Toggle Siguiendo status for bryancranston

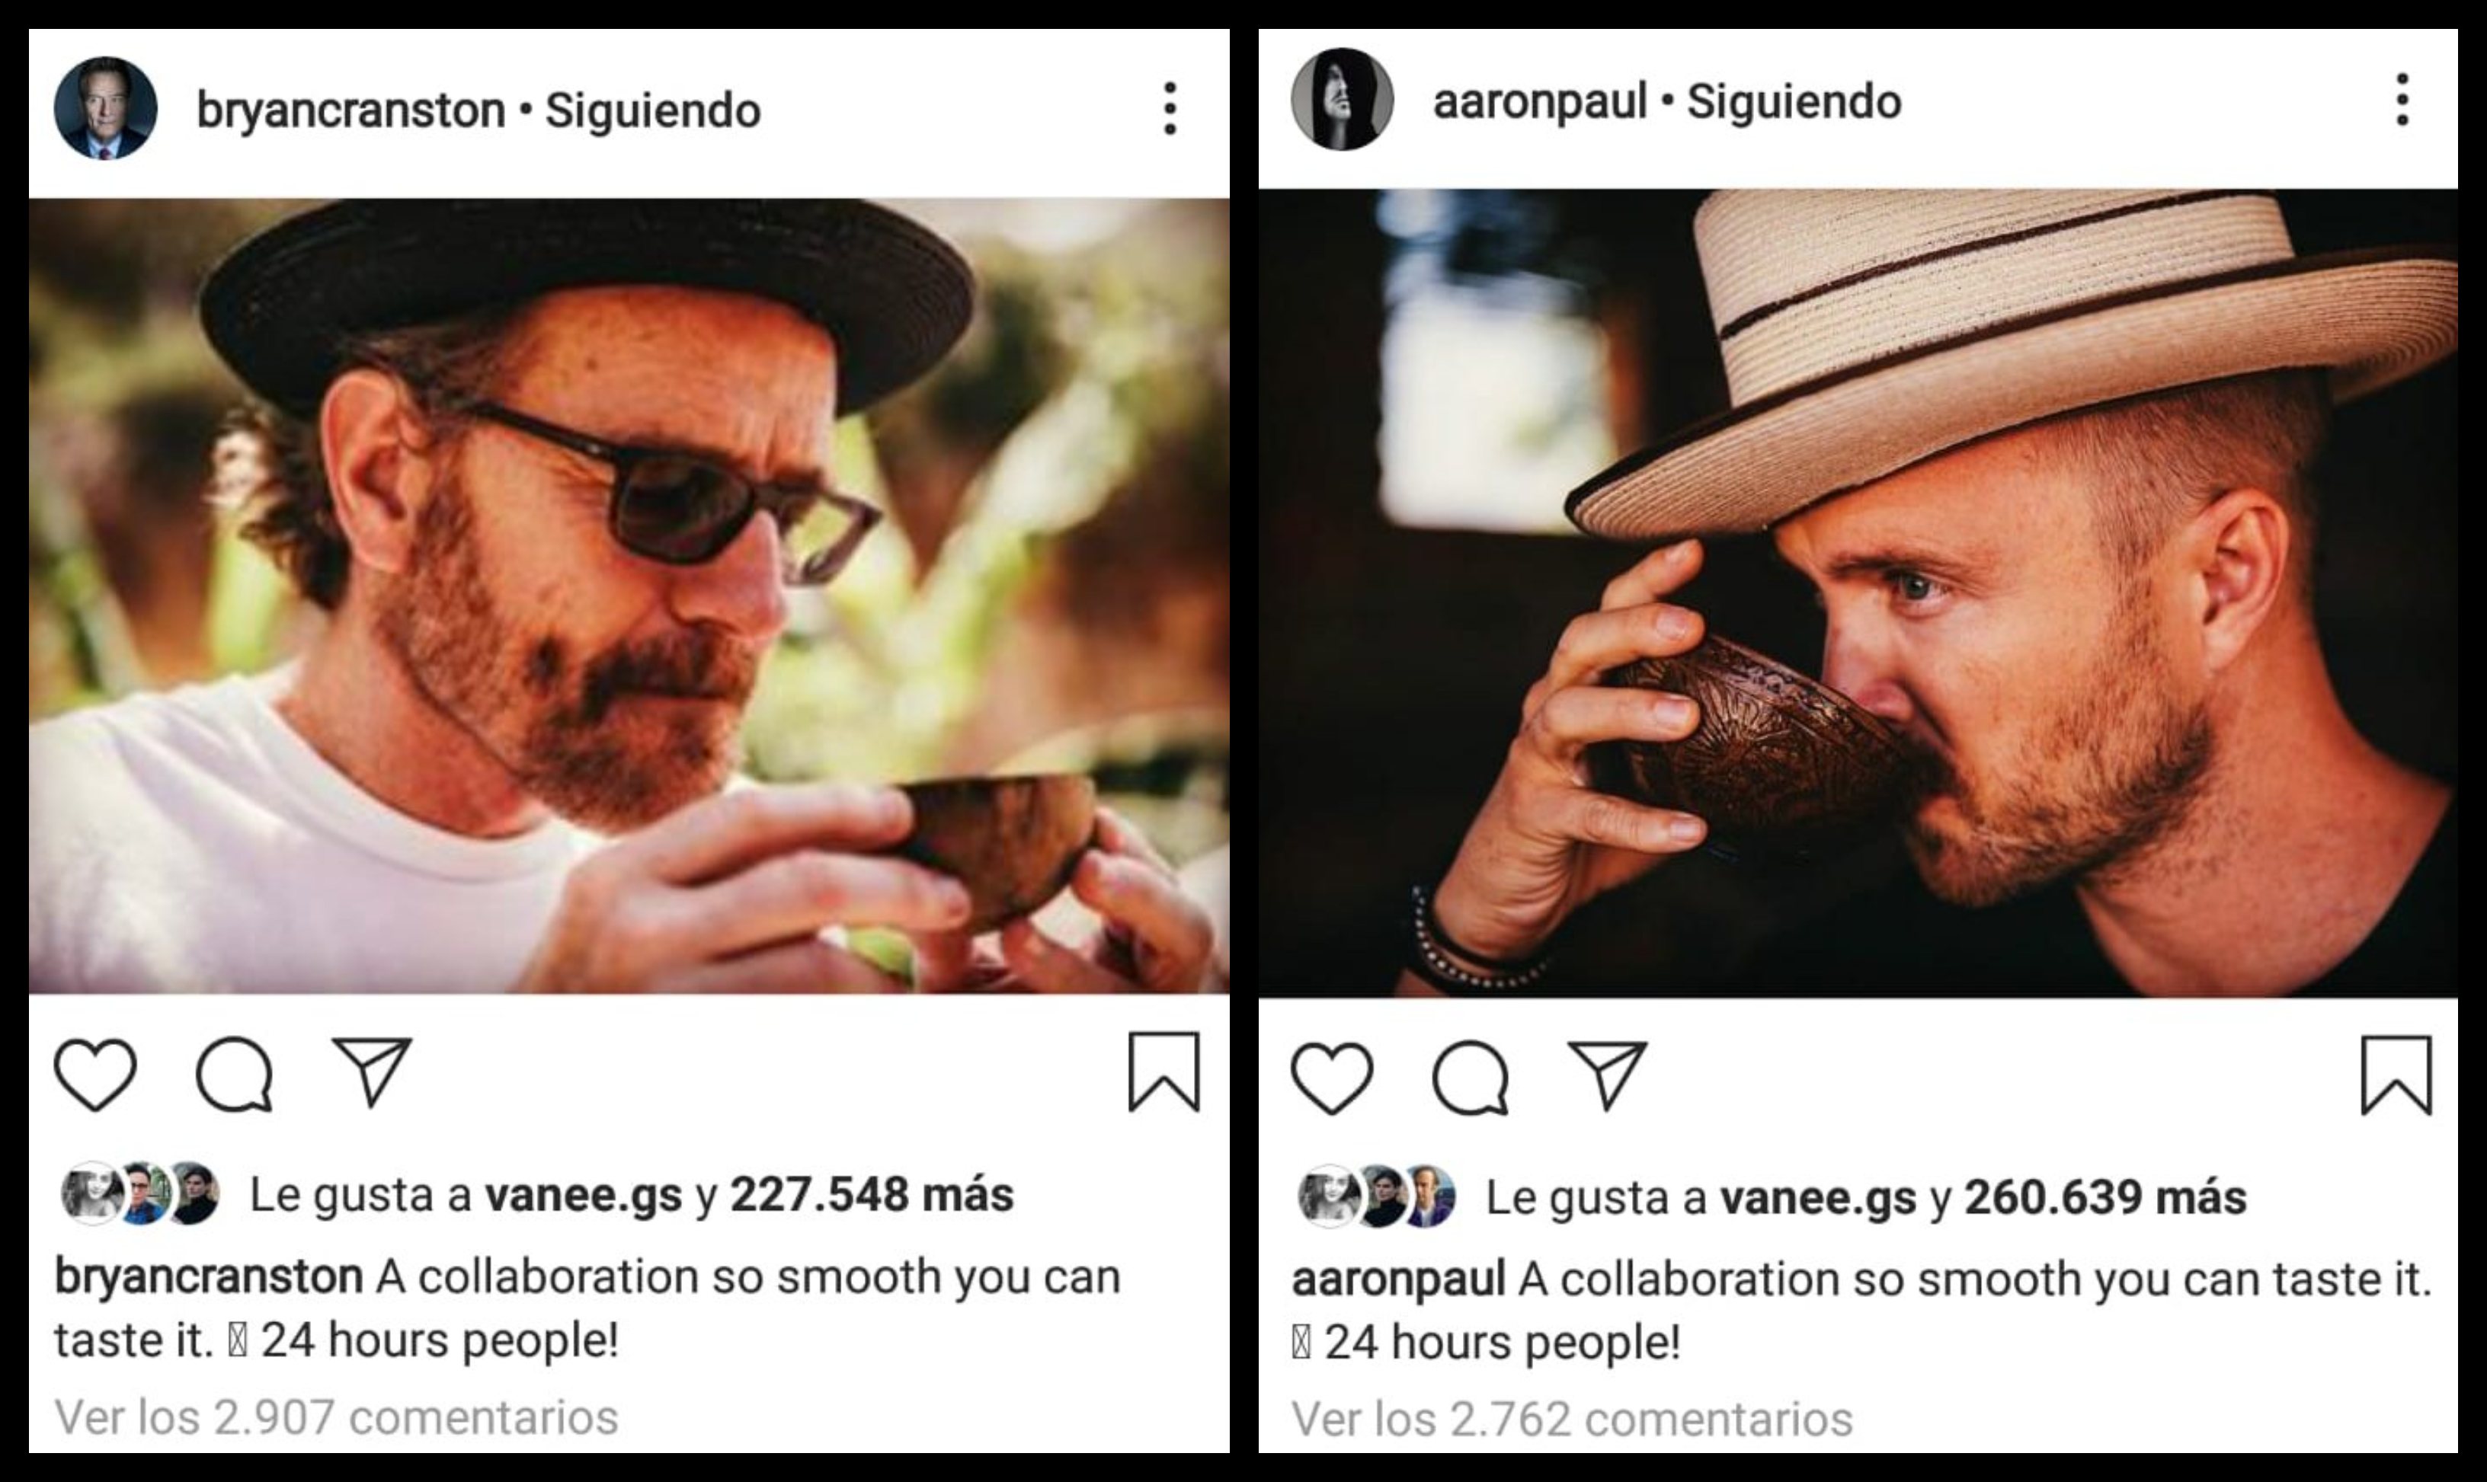[x=652, y=111]
